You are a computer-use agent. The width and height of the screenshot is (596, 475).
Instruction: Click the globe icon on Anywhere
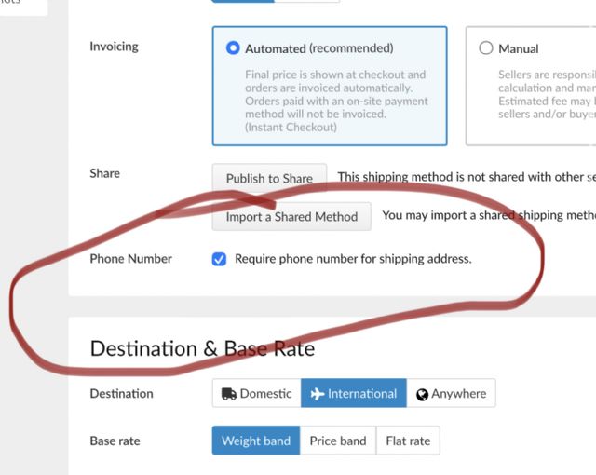coord(422,394)
